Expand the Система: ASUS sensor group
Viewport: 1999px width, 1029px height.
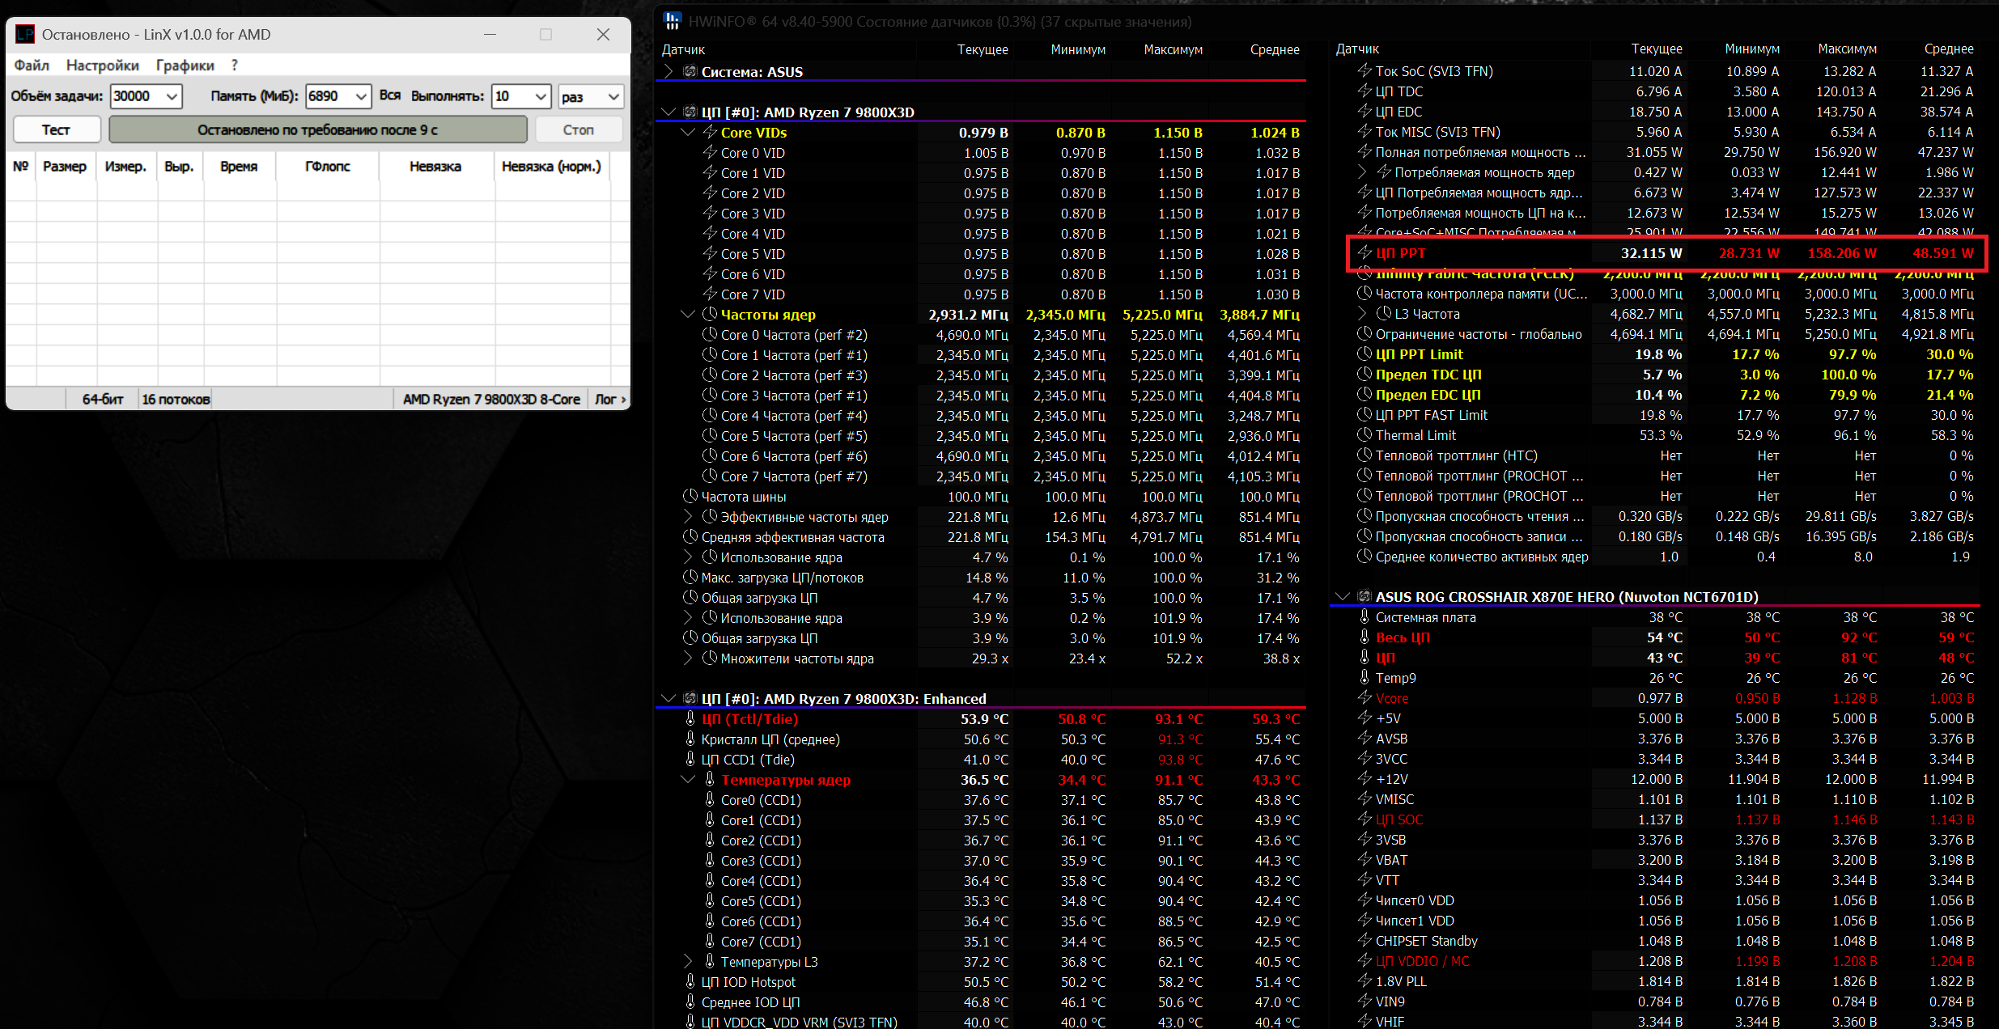click(x=668, y=71)
